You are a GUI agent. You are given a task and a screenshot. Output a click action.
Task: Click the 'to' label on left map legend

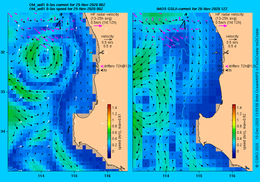point(105,70)
